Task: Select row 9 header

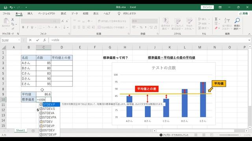Action: click(x=3, y=94)
